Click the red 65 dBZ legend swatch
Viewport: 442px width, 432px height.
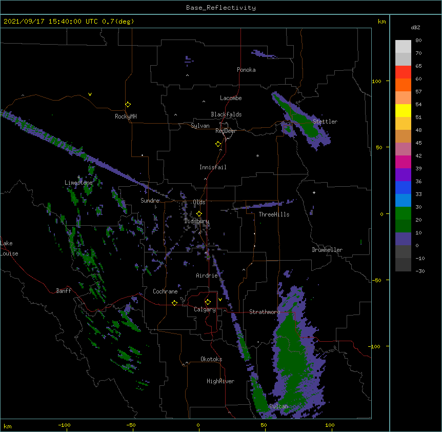403,72
